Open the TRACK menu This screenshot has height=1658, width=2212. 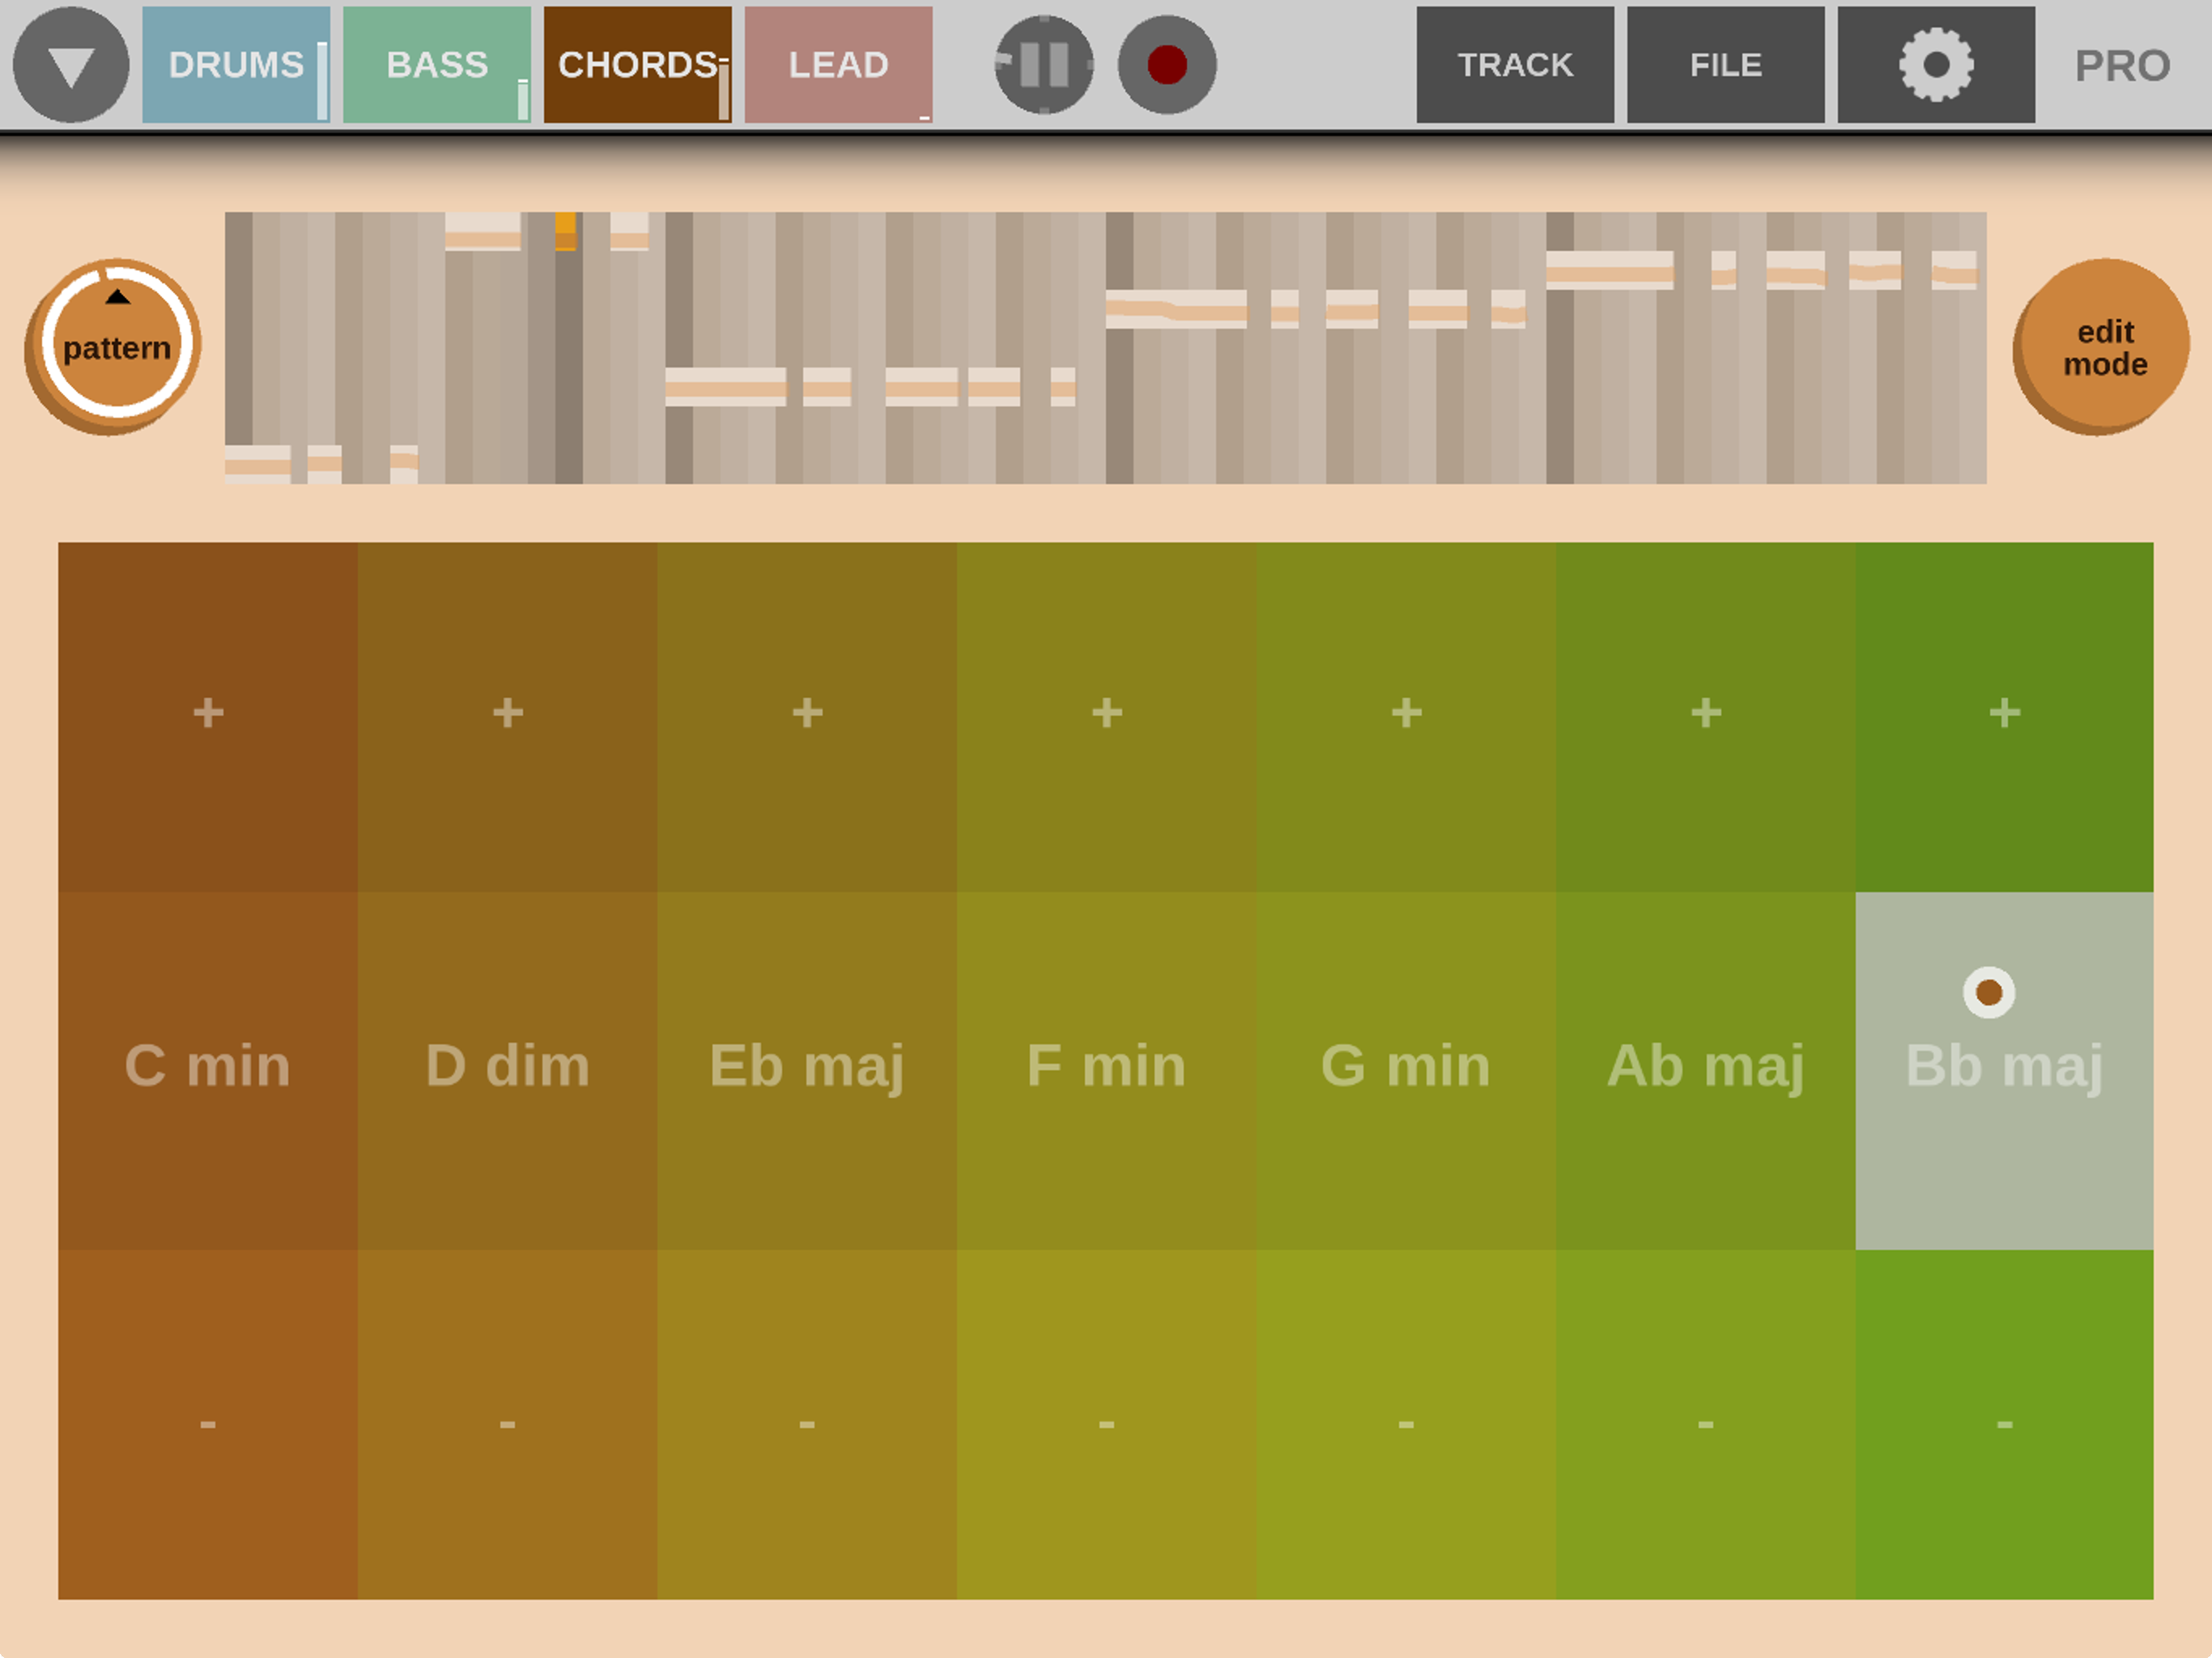pyautogui.click(x=1515, y=65)
